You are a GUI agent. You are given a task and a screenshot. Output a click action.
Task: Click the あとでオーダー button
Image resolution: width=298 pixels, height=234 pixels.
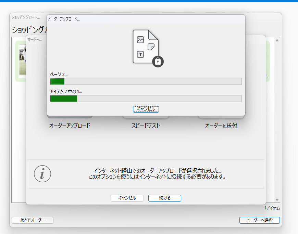33,220
